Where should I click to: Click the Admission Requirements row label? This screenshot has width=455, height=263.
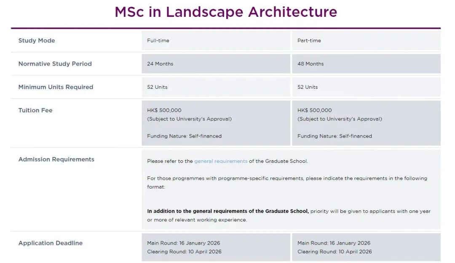coord(56,159)
